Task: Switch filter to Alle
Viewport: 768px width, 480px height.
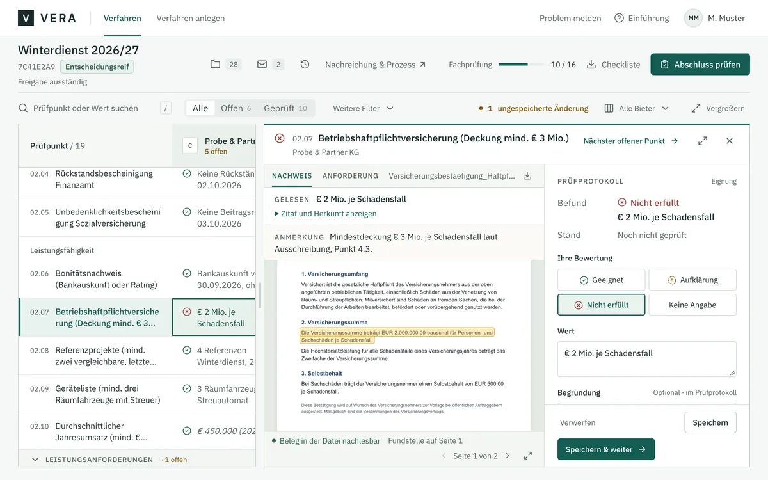Action: pos(200,108)
